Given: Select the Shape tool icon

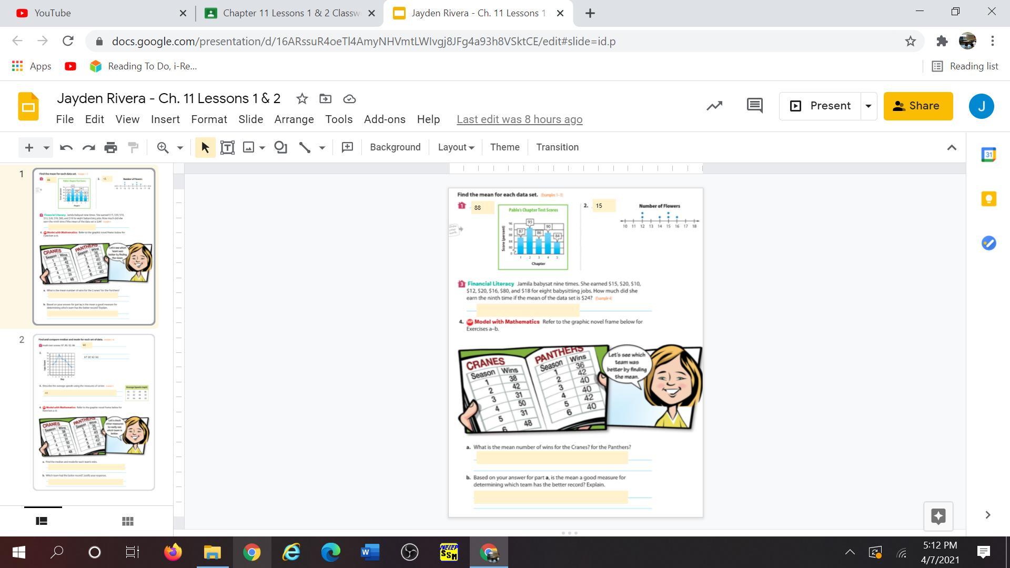Looking at the screenshot, I should pos(281,148).
